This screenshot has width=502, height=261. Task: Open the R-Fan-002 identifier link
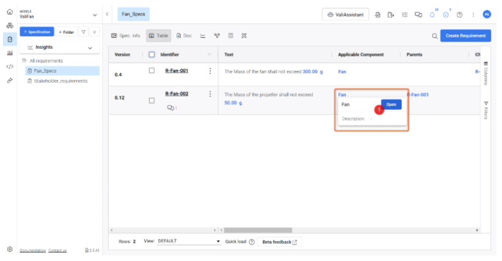tap(176, 94)
